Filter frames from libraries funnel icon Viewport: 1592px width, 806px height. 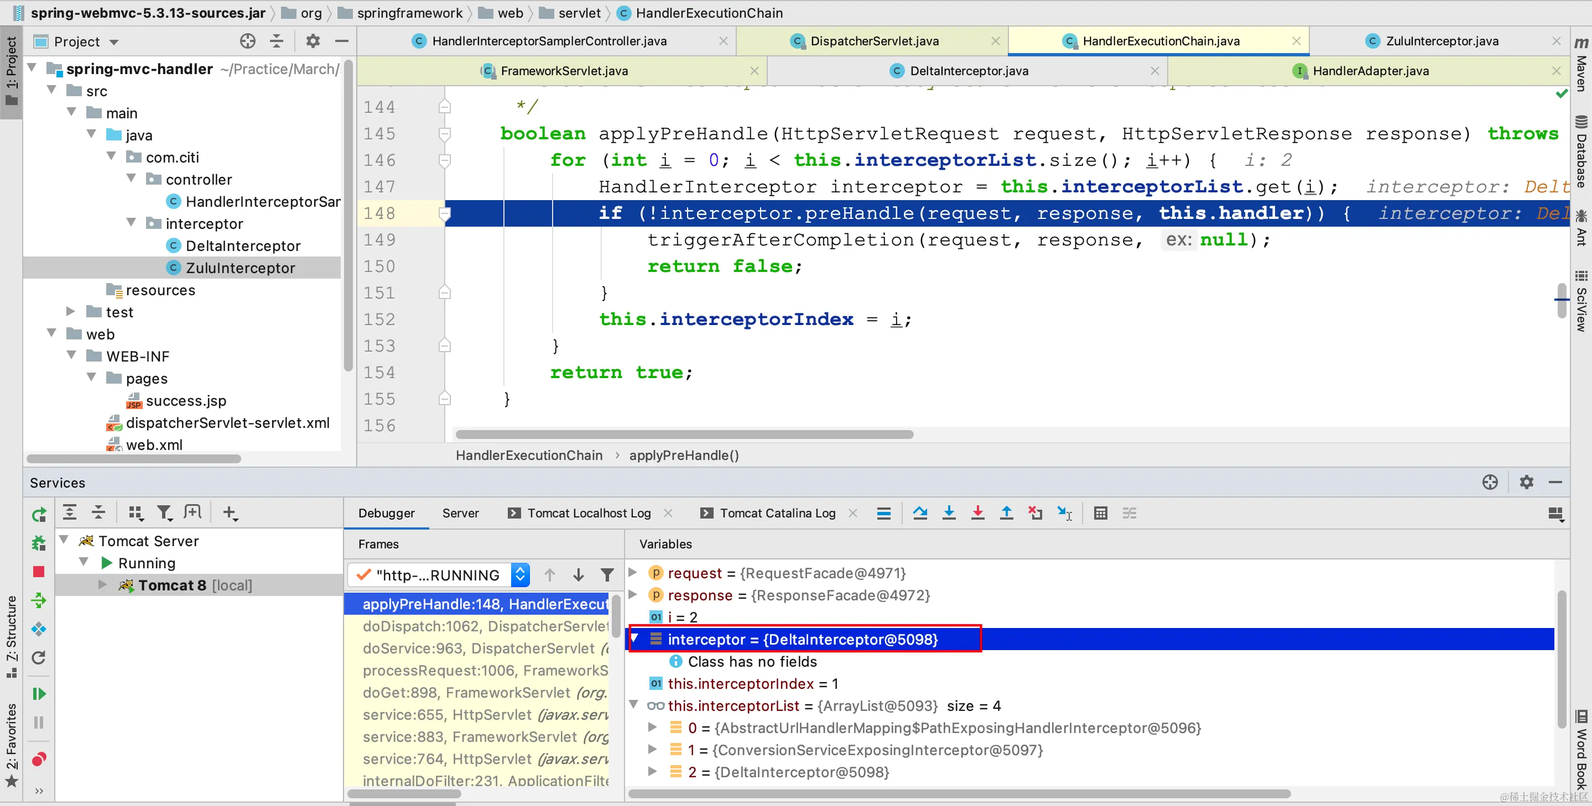[x=607, y=575]
